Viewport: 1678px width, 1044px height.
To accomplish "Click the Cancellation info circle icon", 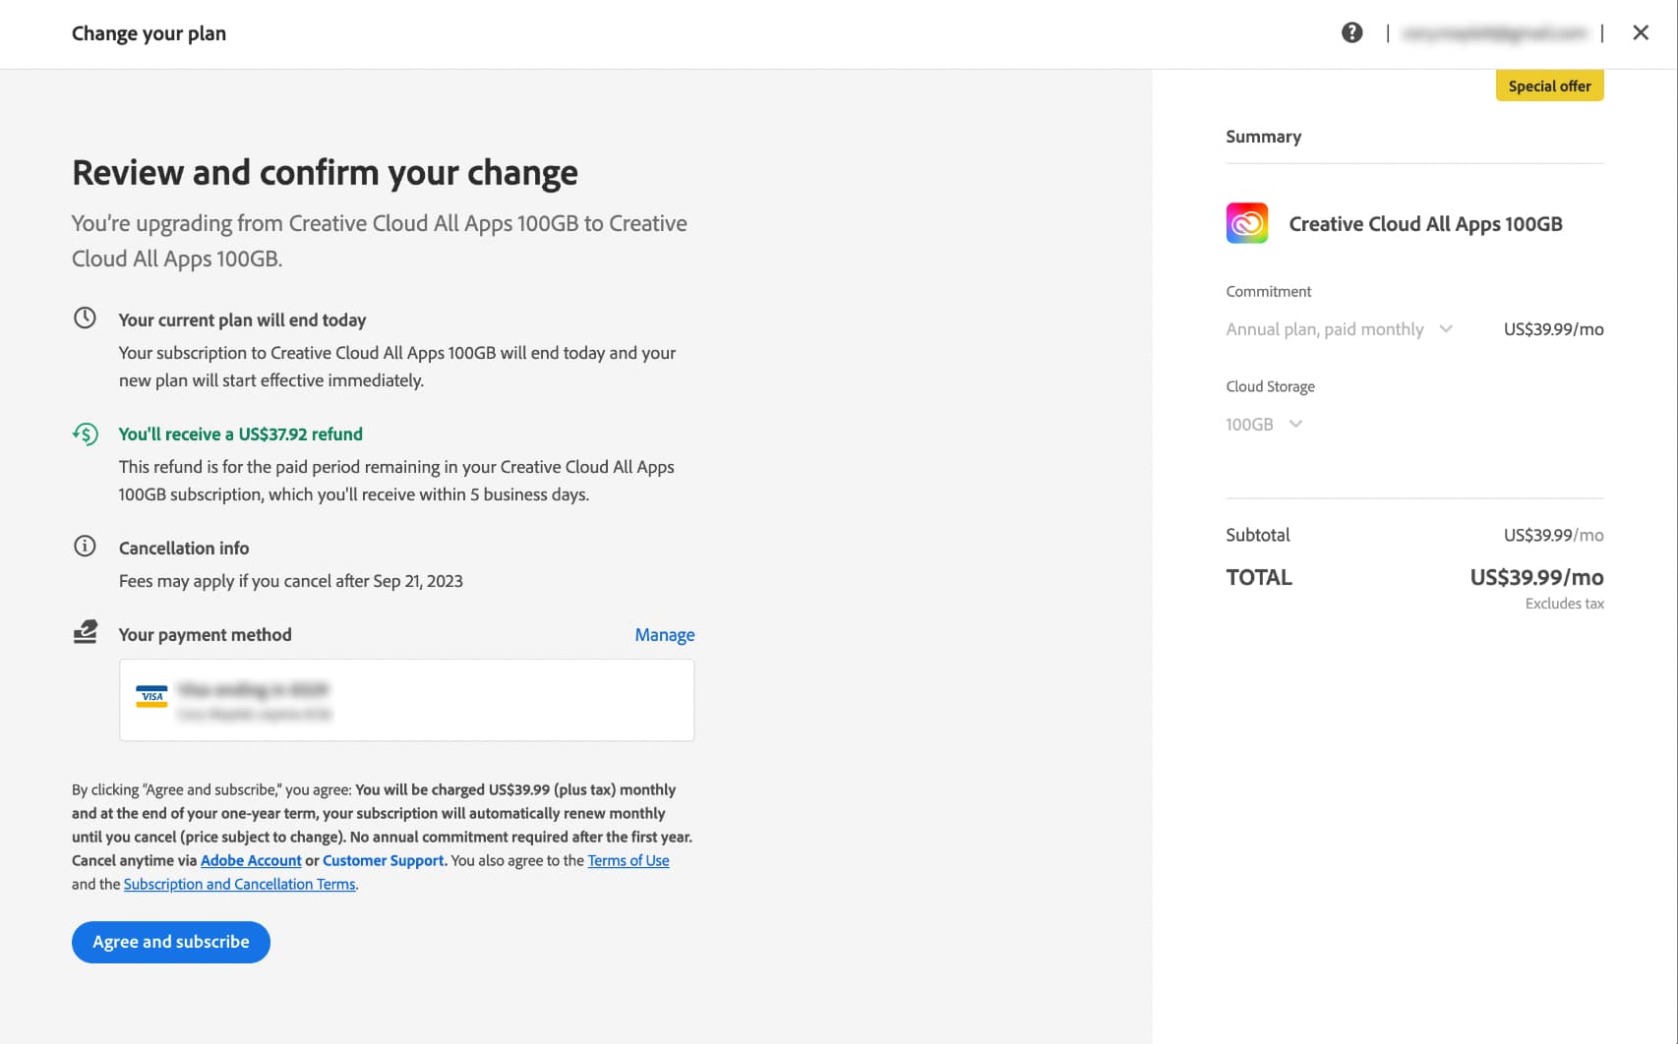I will click(86, 547).
